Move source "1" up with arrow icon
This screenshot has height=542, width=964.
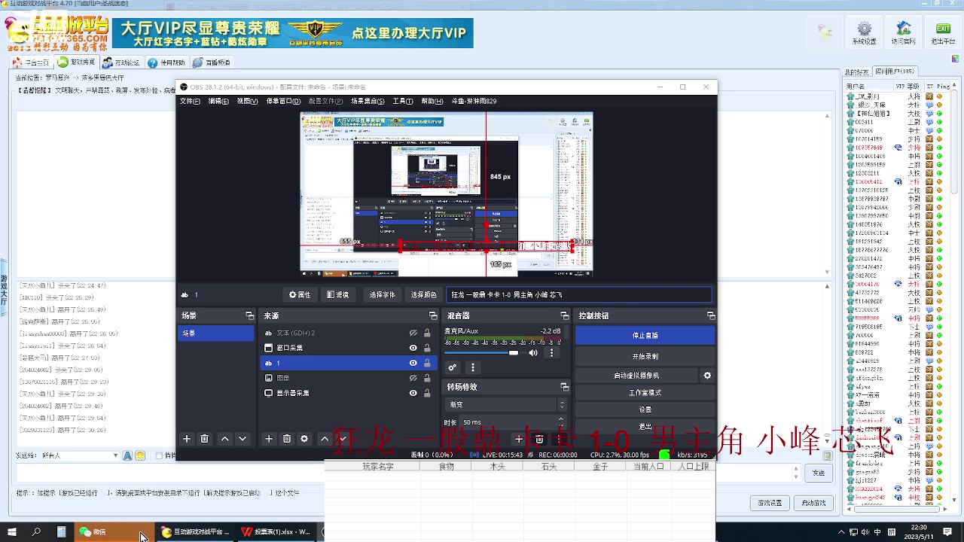point(324,437)
